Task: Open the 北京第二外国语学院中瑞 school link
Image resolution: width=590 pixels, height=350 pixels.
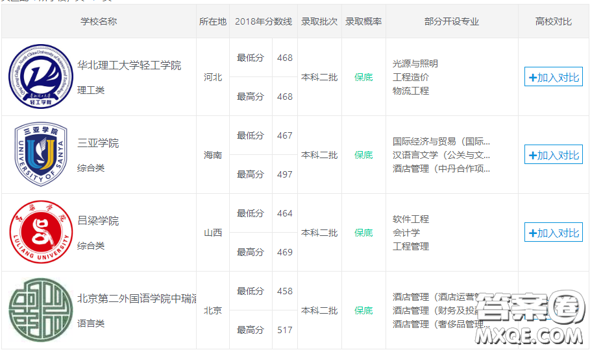Action: [x=136, y=299]
